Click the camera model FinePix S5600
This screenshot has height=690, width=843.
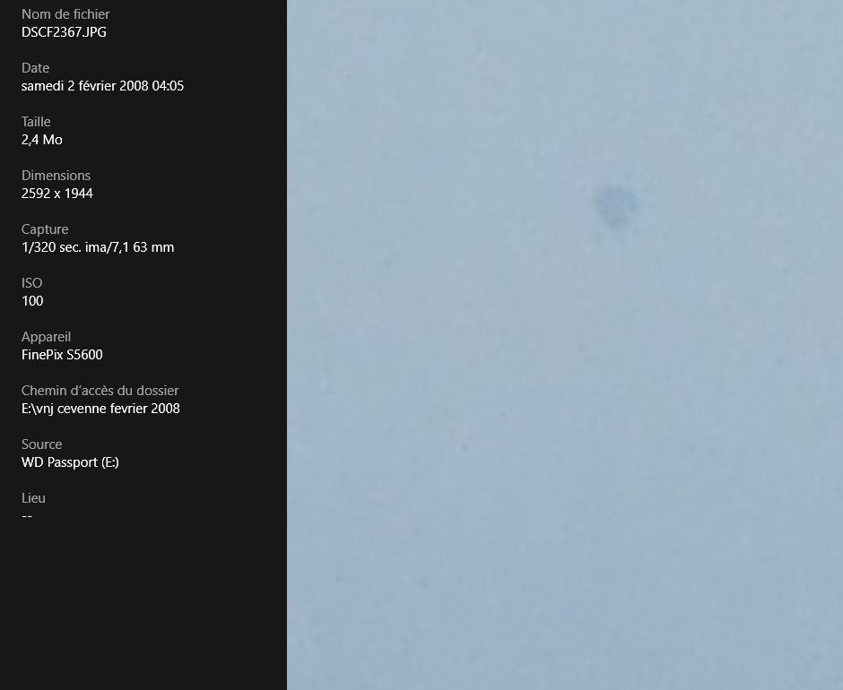point(62,355)
